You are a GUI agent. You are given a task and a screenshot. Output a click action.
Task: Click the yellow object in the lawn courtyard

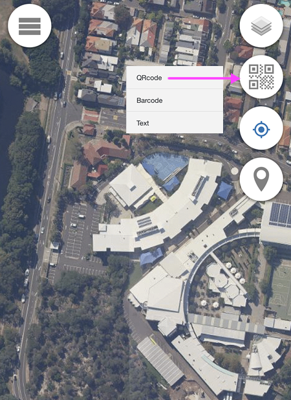coord(153,198)
